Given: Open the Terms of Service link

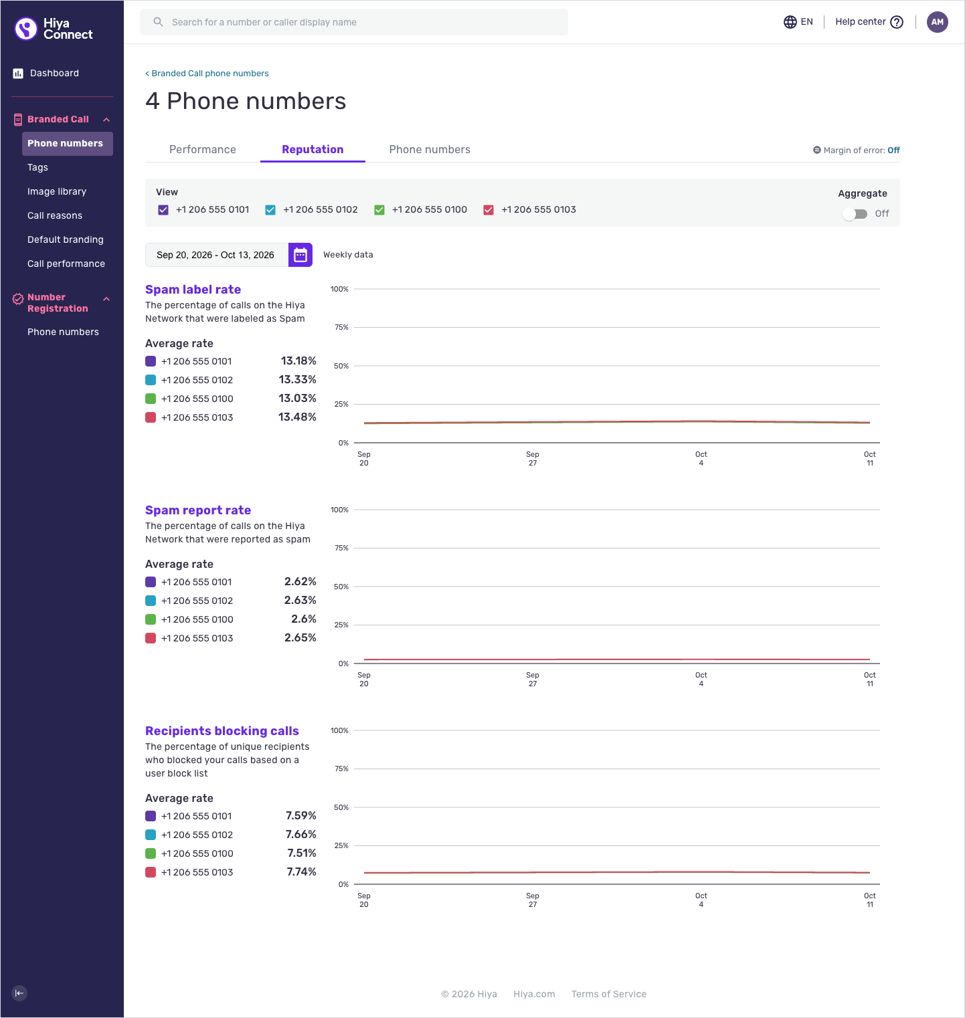Looking at the screenshot, I should tap(609, 994).
